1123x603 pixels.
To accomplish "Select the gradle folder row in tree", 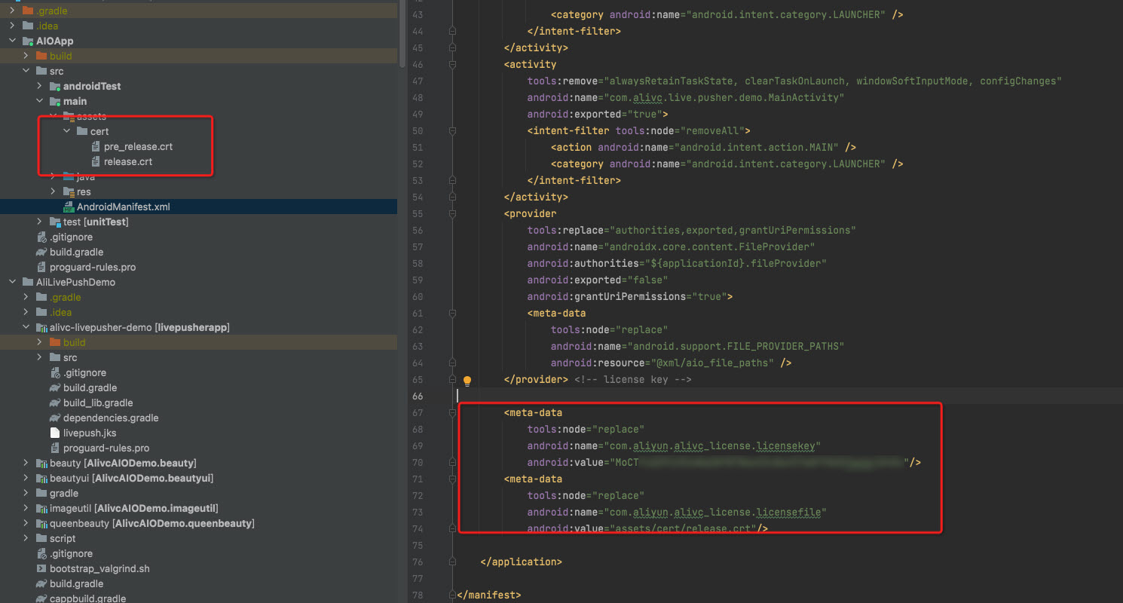I will [199, 493].
